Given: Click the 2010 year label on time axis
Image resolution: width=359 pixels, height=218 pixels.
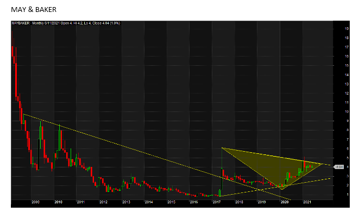Looking at the screenshot, I should tap(58, 202).
